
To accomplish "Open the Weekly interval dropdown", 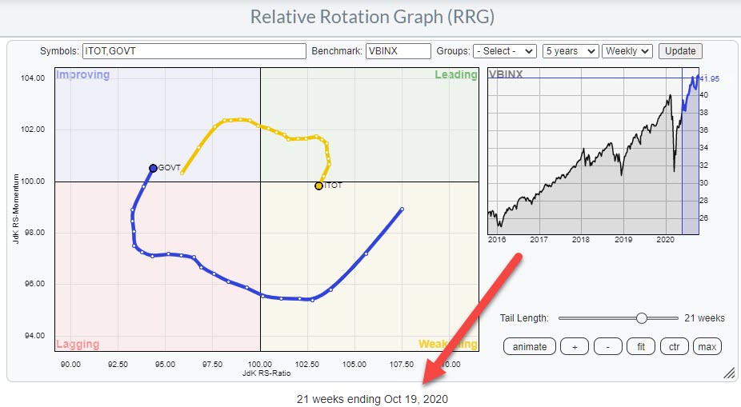I will [627, 51].
